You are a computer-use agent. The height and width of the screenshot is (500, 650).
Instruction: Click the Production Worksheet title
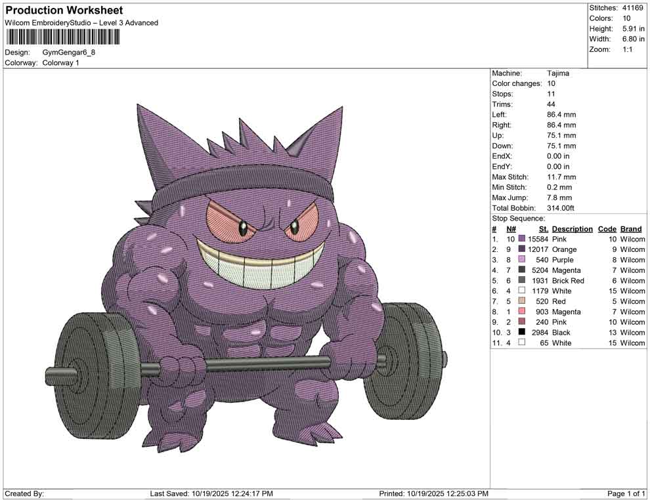[x=64, y=10]
